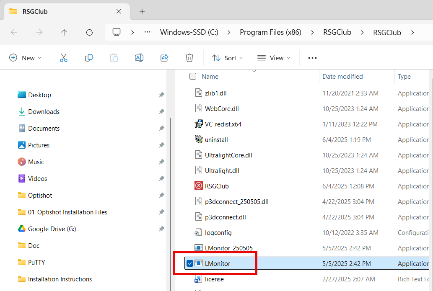Image resolution: width=433 pixels, height=291 pixels.
Task: Navigate to Windows-SSD (C:) breadcrumb
Action: (189, 32)
